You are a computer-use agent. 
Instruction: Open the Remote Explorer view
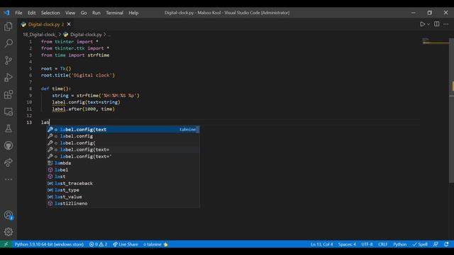(9, 112)
